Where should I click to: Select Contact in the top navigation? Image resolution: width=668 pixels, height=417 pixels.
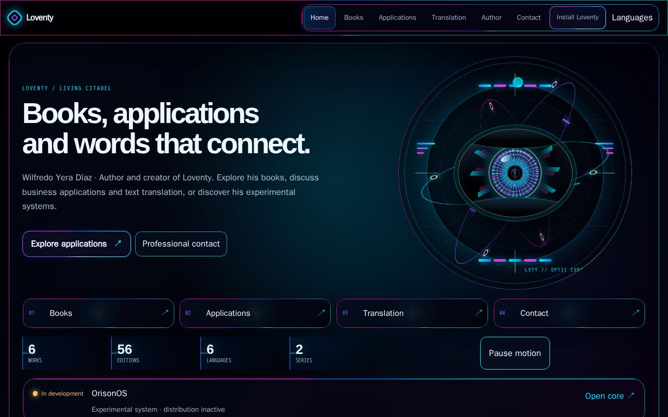click(x=529, y=18)
